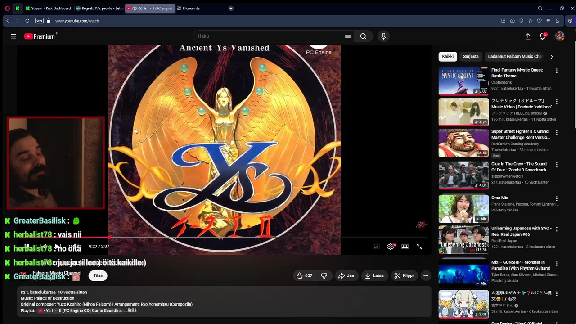The height and width of the screenshot is (324, 576).
Task: Open the Opera profile icon in address bar
Action: pos(557,21)
